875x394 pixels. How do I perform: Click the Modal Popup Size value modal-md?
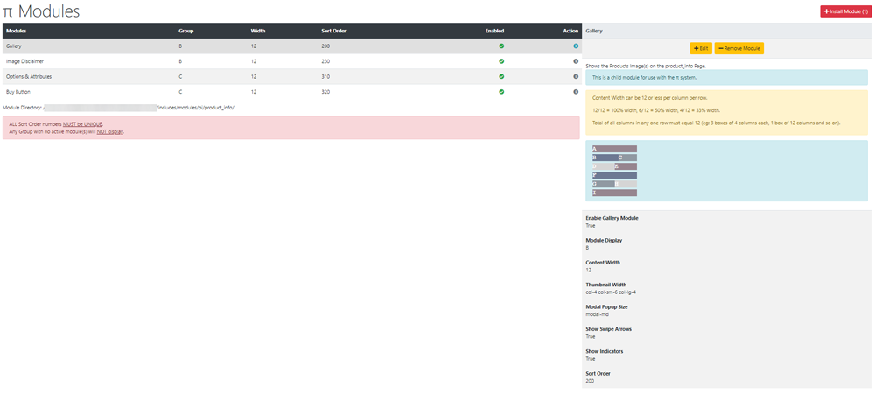(x=597, y=314)
